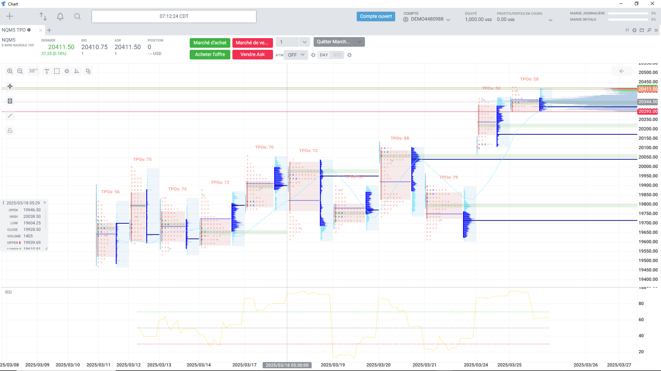Open the Quitter March... dropdown arrow
The image size is (661, 371).
coord(359,42)
